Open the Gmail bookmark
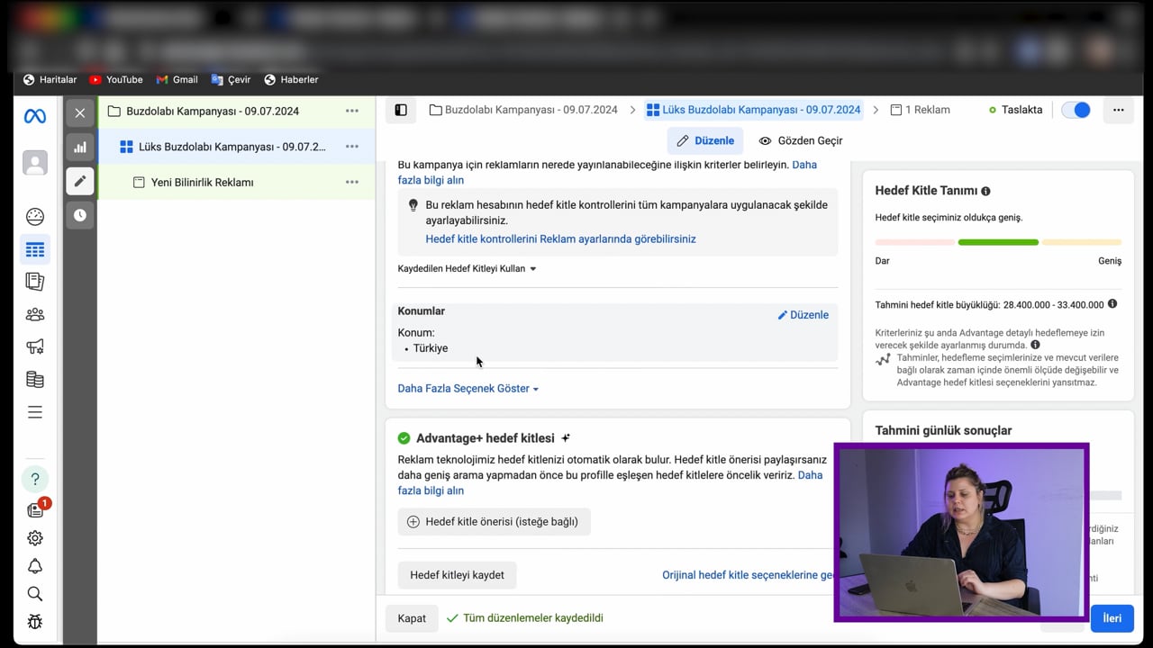1153x648 pixels. point(177,79)
